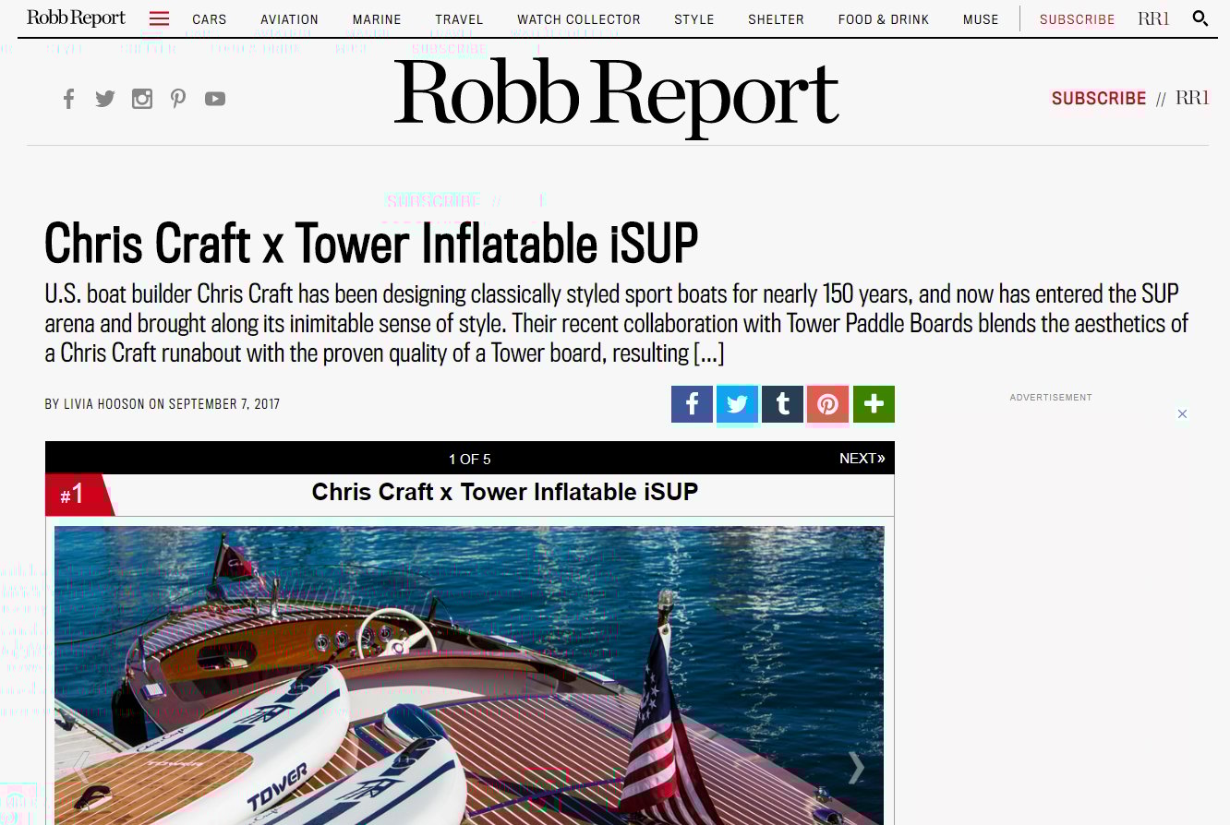Open the hamburger menu icon

pos(159,18)
